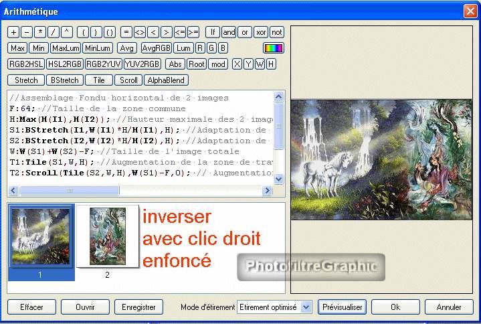The height and width of the screenshot is (324, 481).
Task: Click the Prévisualiser button
Action: point(342,307)
